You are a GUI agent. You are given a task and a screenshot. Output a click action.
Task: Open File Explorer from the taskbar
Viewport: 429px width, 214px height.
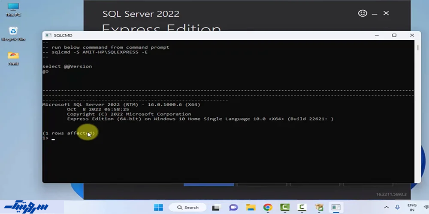click(x=251, y=208)
